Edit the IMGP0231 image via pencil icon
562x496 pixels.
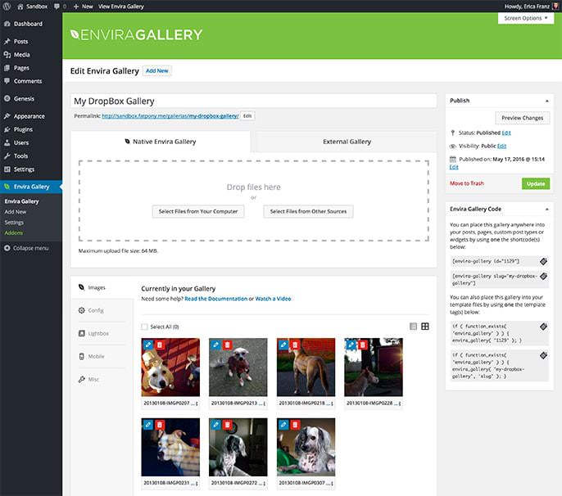pos(148,424)
